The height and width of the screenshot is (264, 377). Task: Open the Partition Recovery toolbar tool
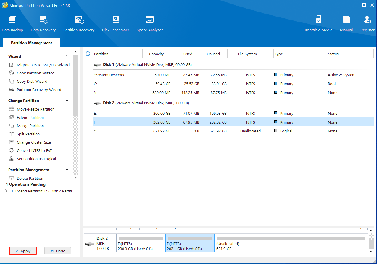click(79, 24)
